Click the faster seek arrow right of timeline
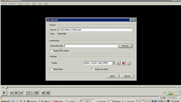This screenshot has height=102, width=181. (179, 88)
